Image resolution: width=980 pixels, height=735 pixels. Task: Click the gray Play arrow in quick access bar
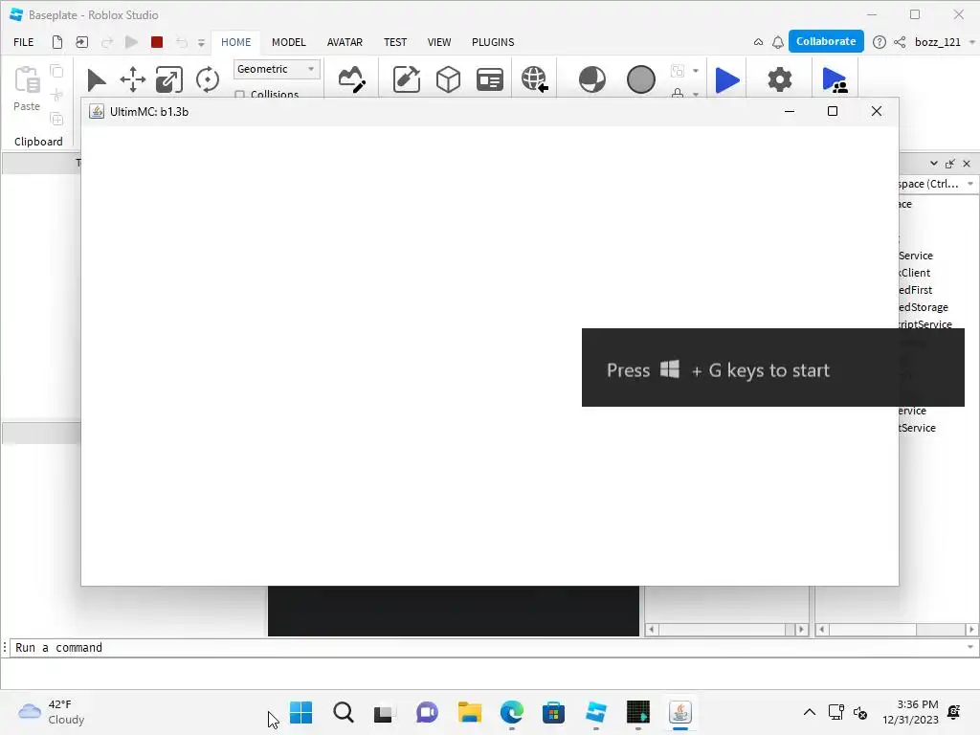point(131,42)
